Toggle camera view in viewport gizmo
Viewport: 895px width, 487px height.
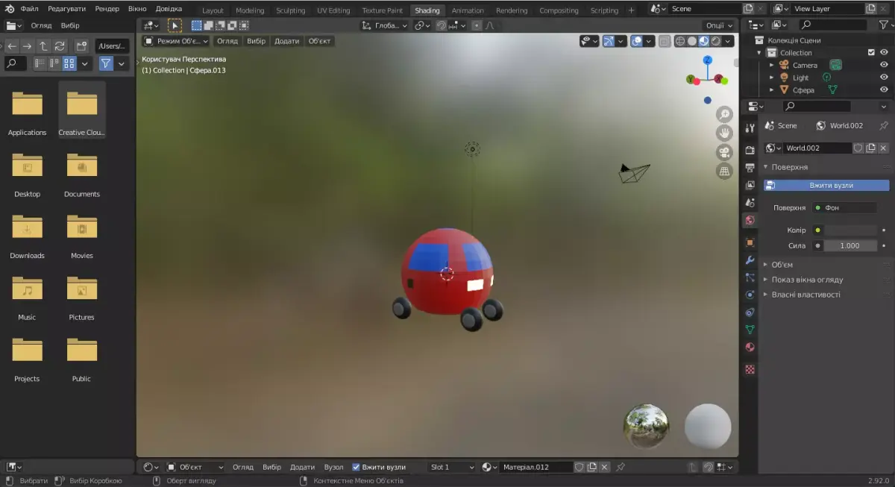[724, 152]
